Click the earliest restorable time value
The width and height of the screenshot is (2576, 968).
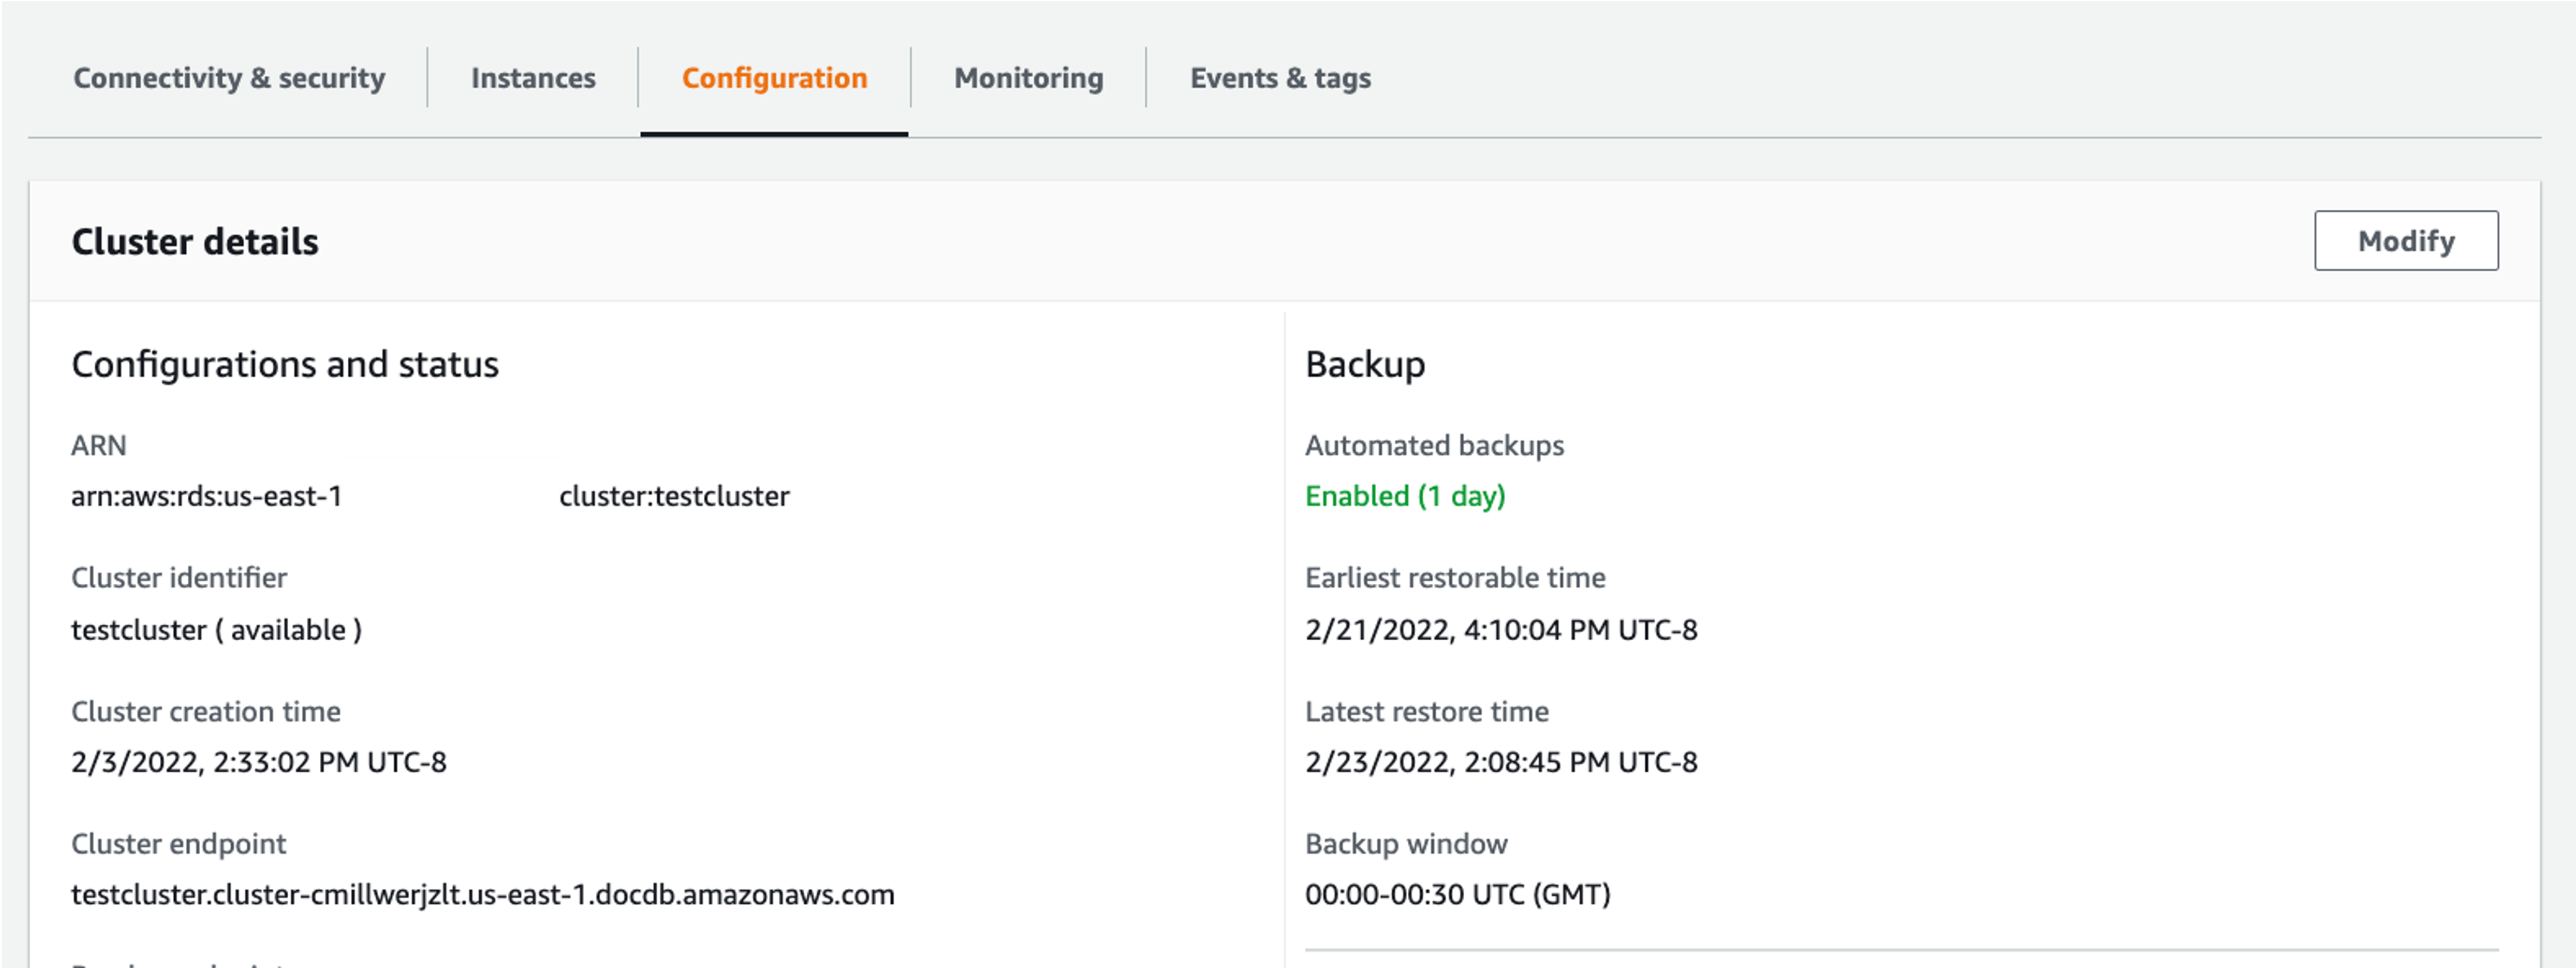[x=1501, y=630]
